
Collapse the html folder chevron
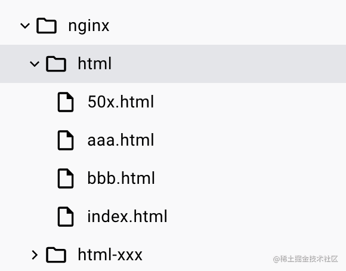35,64
